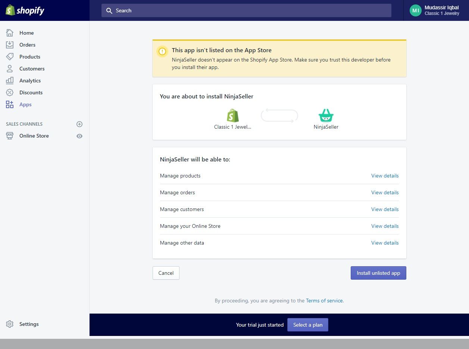
Task: Click 'NinjaSeller will be able to:' heading
Action: [195, 159]
